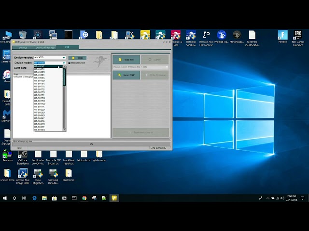Open the Microsoft Store taskbar icon

pos(55,198)
